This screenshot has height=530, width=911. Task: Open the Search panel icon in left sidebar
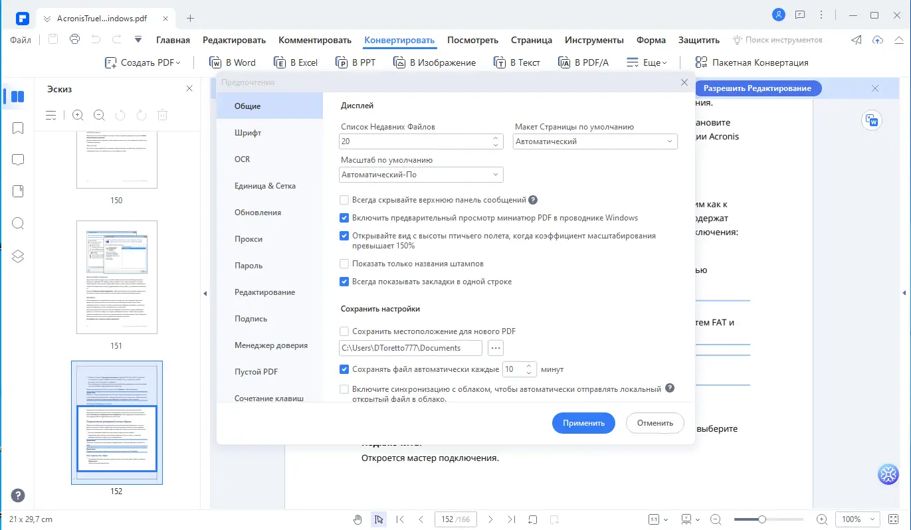[18, 223]
